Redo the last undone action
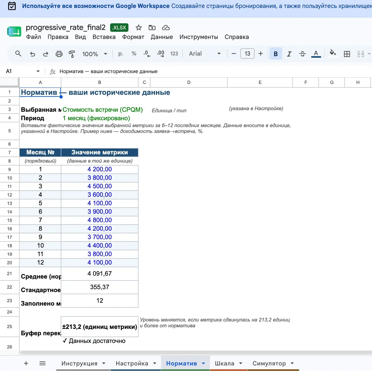Viewport: 372px width, 371px height. click(46, 54)
